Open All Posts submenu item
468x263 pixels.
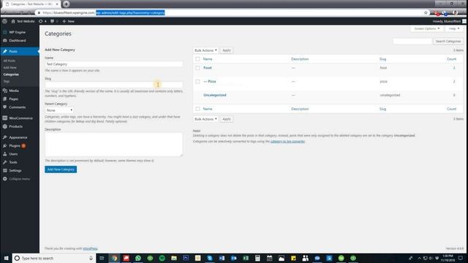point(10,61)
